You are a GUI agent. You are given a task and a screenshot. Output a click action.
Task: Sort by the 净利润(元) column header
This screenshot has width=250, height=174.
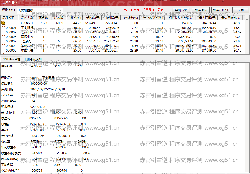click(111, 18)
